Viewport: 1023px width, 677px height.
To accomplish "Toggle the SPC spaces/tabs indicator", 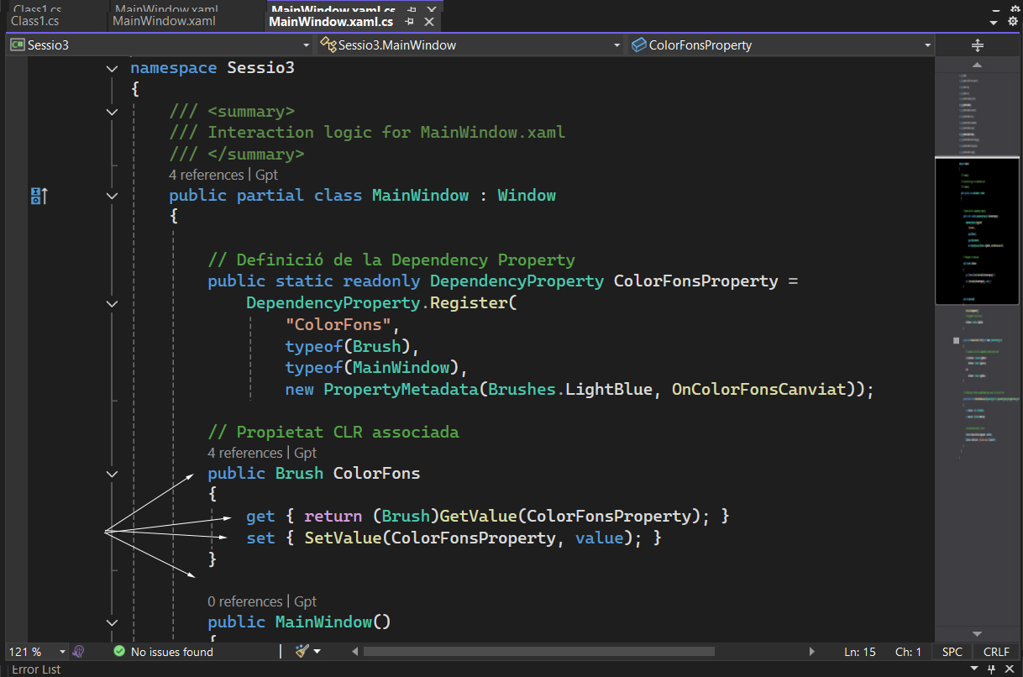I will tap(952, 652).
